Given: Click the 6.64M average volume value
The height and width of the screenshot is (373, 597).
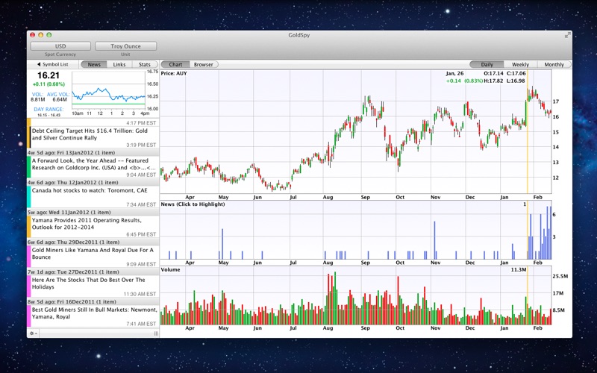Looking at the screenshot, I should (60, 100).
